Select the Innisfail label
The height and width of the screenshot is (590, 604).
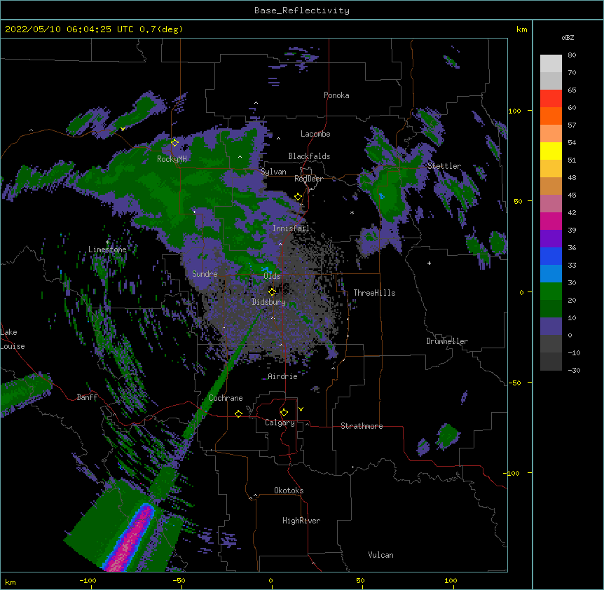click(291, 228)
